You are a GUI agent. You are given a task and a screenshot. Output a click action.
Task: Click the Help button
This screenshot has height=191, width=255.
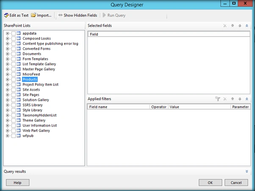17,183
